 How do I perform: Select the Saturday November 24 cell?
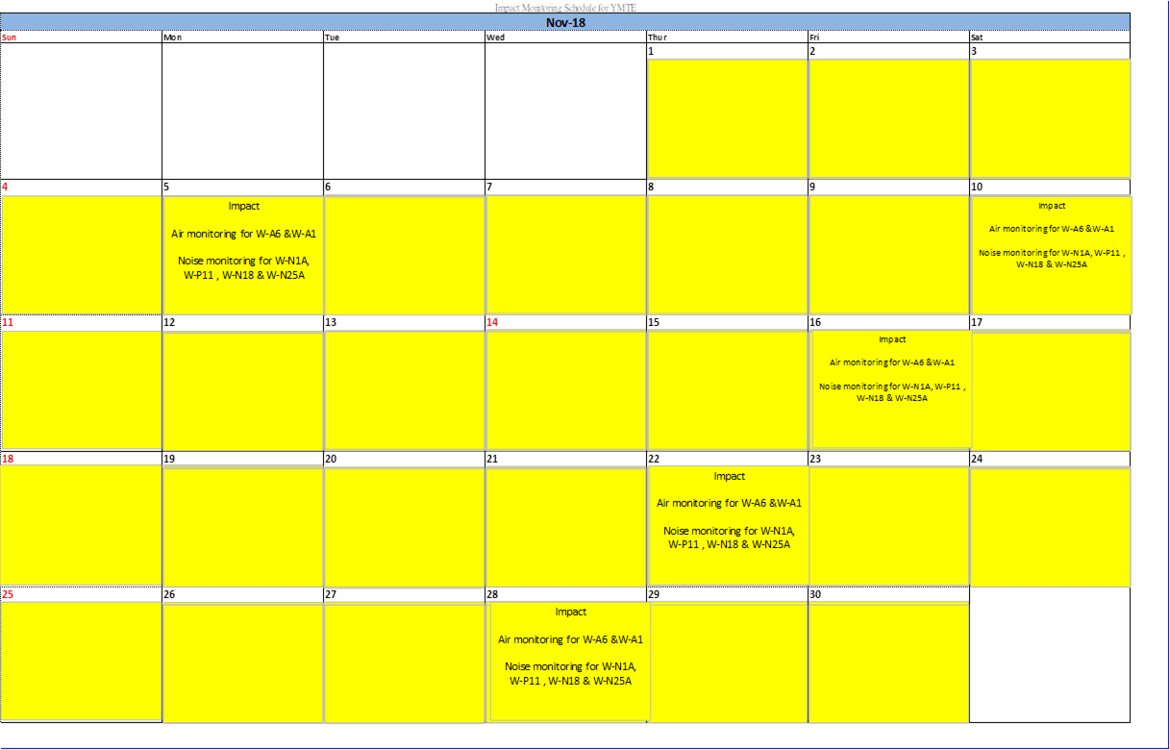click(1051, 525)
